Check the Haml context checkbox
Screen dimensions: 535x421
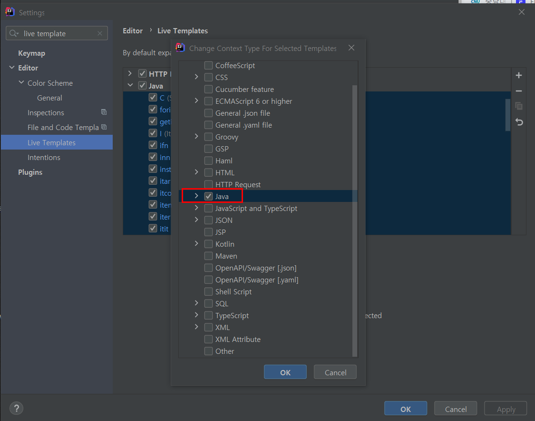pos(208,160)
